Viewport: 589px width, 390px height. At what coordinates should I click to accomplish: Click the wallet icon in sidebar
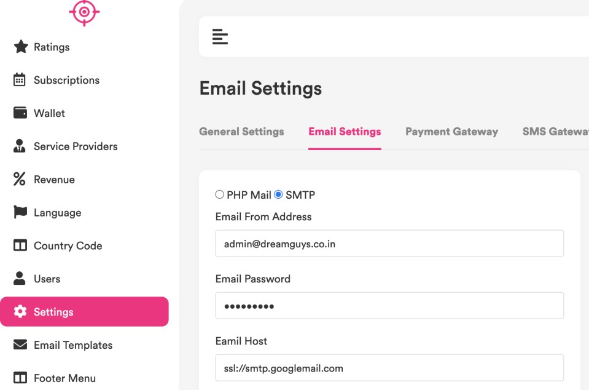pos(20,113)
